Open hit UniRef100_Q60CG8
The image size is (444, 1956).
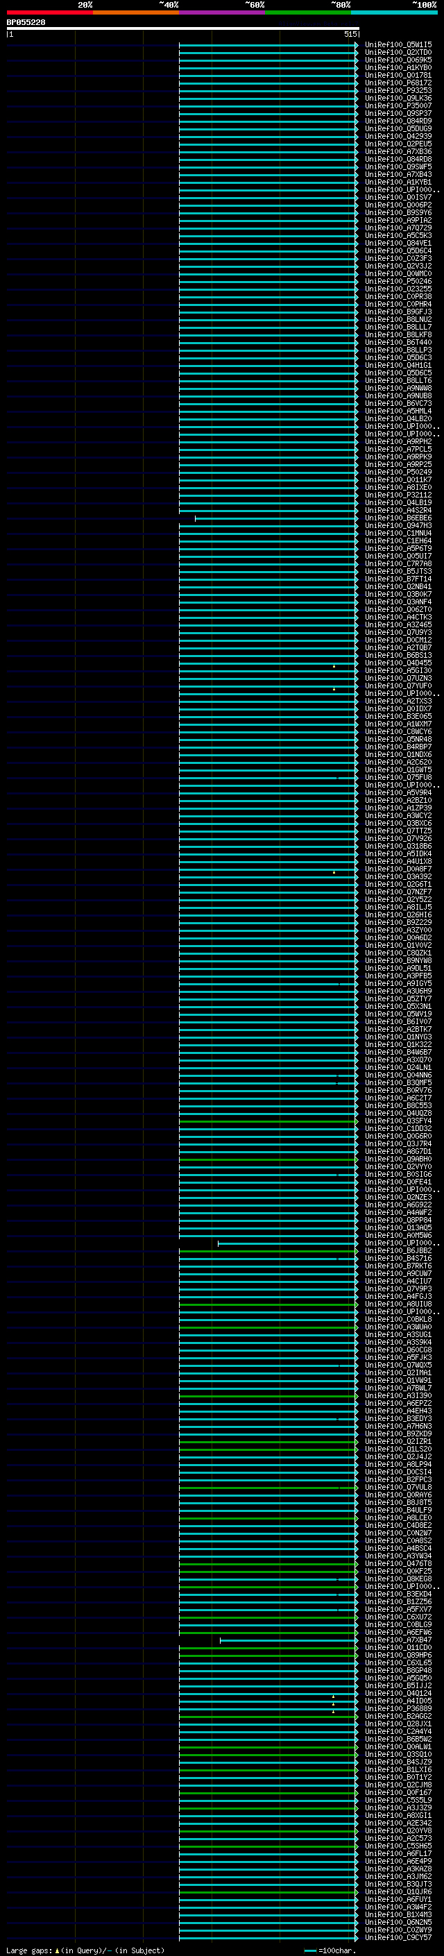point(398,1350)
